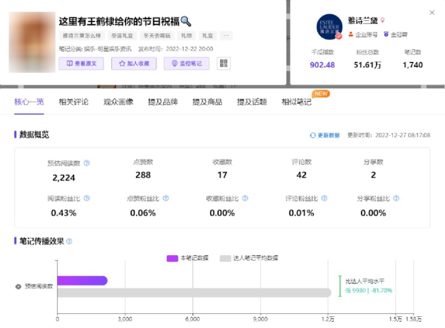Click the purple 本笔记 reading bar

(x=82, y=280)
